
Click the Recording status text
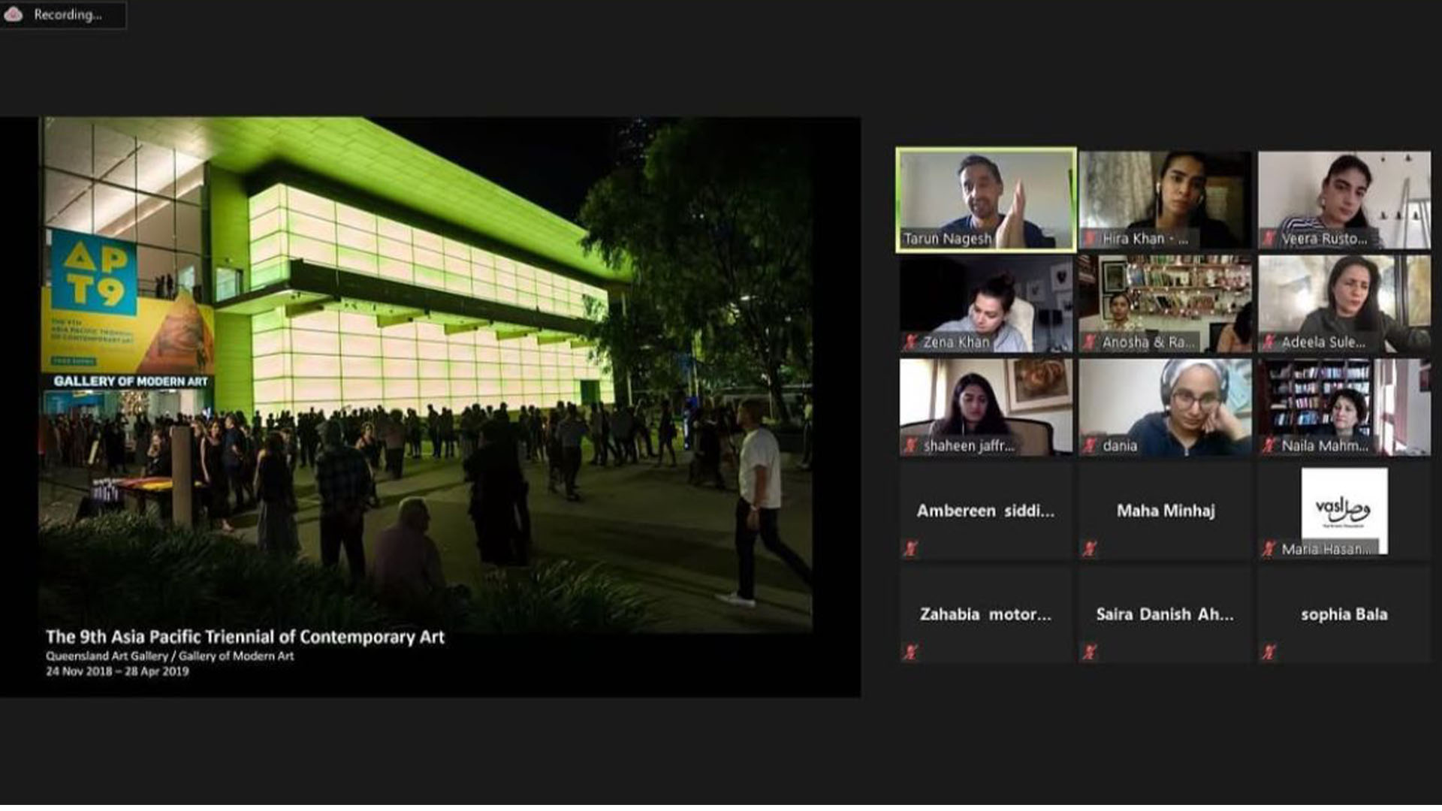(68, 14)
